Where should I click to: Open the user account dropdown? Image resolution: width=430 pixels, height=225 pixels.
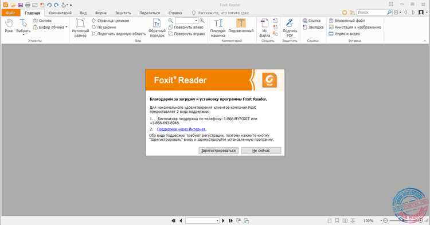423,13
